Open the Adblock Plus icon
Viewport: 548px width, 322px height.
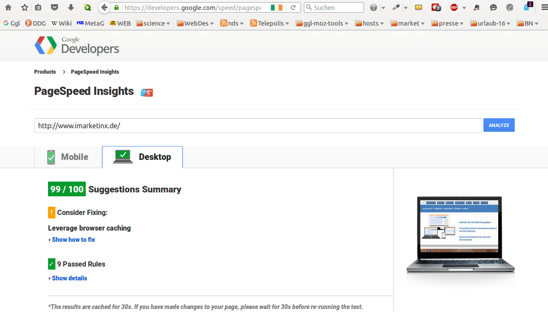[454, 7]
